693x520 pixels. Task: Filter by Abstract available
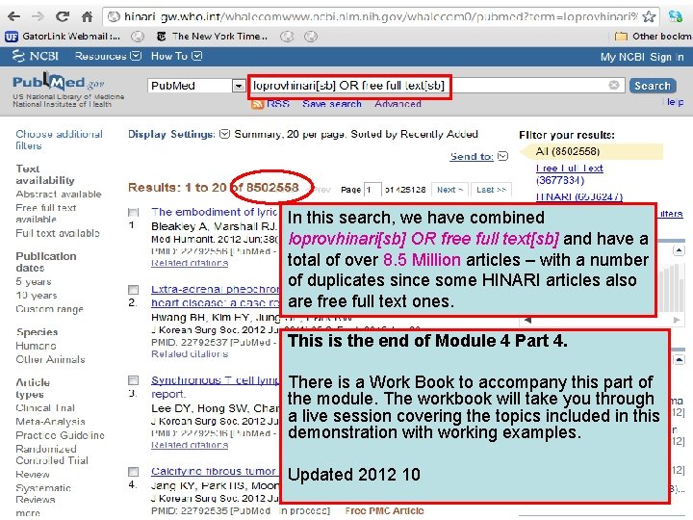[59, 195]
